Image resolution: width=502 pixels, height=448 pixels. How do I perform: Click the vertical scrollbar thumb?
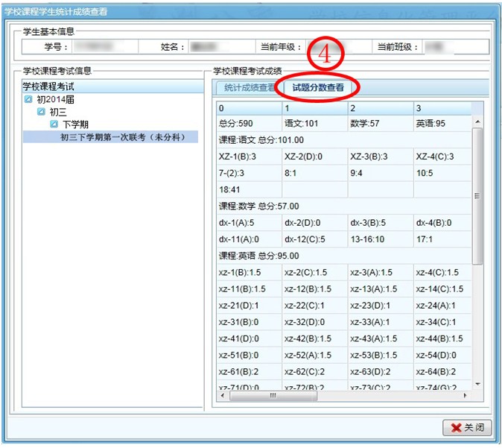click(x=477, y=194)
